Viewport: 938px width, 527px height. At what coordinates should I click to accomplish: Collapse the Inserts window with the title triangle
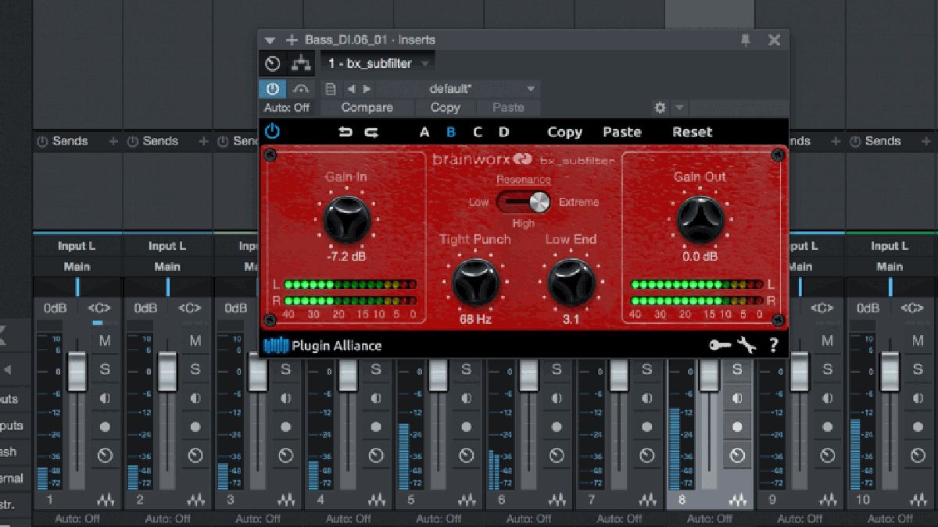270,40
